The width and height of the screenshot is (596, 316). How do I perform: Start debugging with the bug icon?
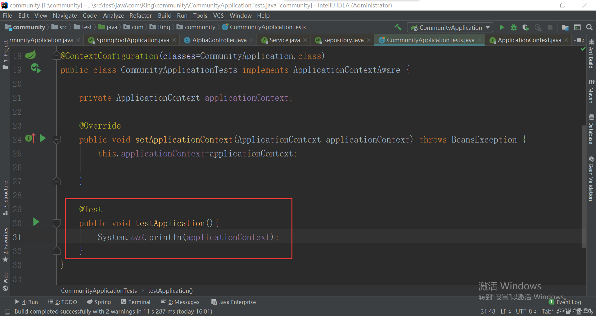point(514,27)
